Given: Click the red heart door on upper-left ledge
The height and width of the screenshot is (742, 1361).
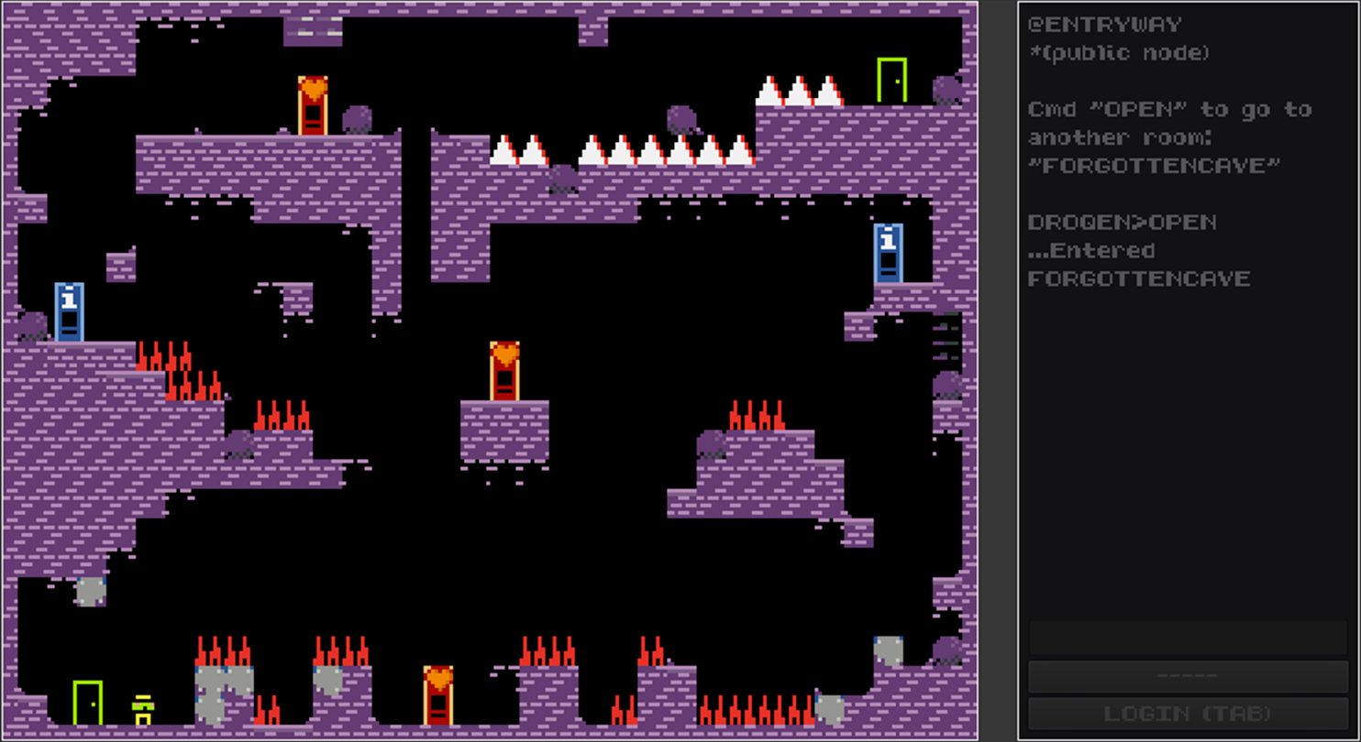Looking at the screenshot, I should 313,105.
